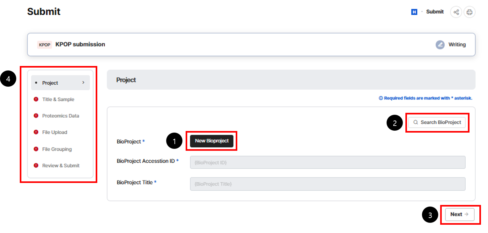Click into the BioProject Title field
Viewport: 488px width, 233px height.
click(328, 184)
